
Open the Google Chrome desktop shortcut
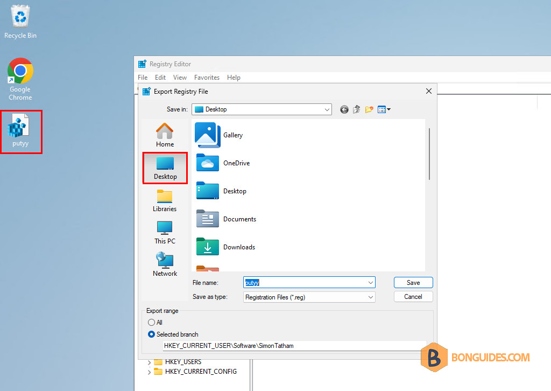[20, 79]
